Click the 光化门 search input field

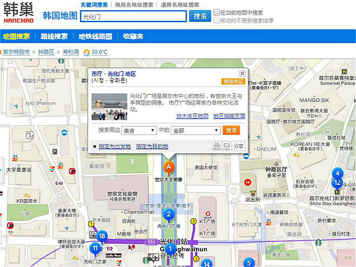point(133,16)
